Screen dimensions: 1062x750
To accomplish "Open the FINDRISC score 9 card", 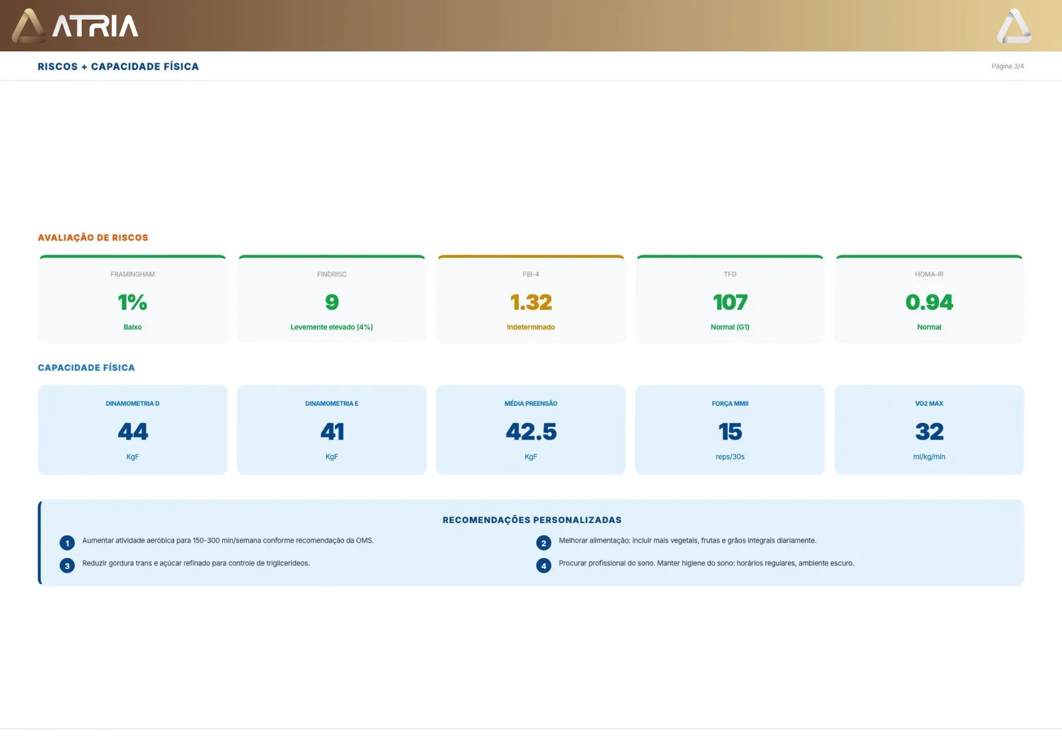I will pos(332,299).
